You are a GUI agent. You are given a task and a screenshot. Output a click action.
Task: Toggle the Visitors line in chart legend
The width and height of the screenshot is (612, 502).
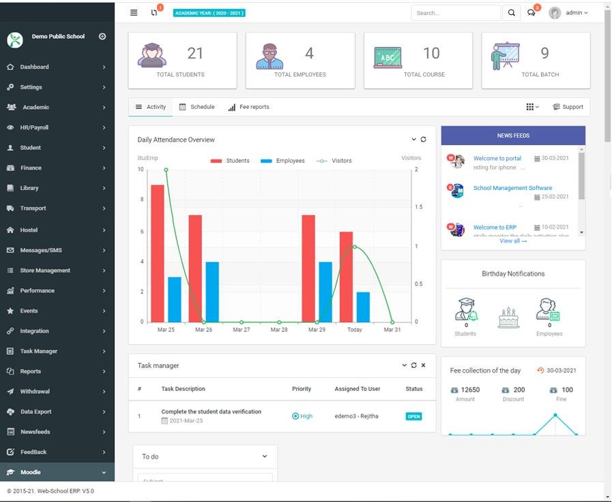[x=334, y=161]
